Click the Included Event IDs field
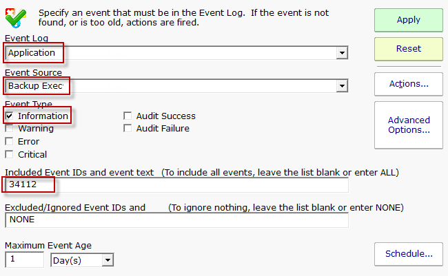 (x=176, y=185)
